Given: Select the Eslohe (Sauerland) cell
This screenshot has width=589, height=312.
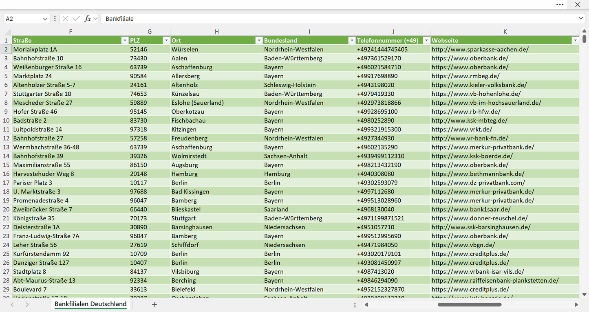Looking at the screenshot, I should point(217,103).
